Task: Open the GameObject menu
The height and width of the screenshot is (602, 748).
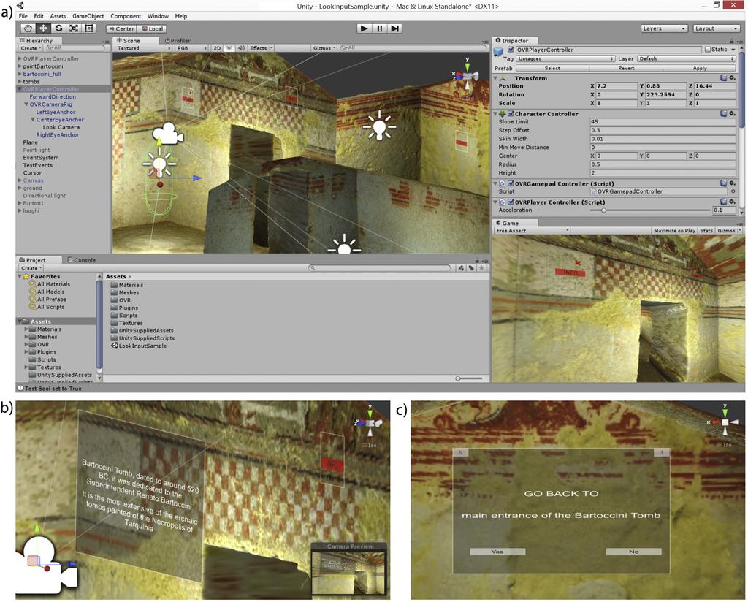Action: coord(88,16)
